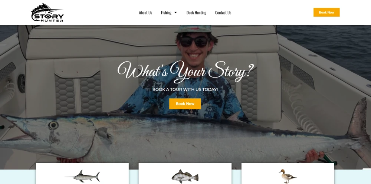Click the boat speaker in the hero image
Viewport: 371px width, 184px height.
point(22,83)
